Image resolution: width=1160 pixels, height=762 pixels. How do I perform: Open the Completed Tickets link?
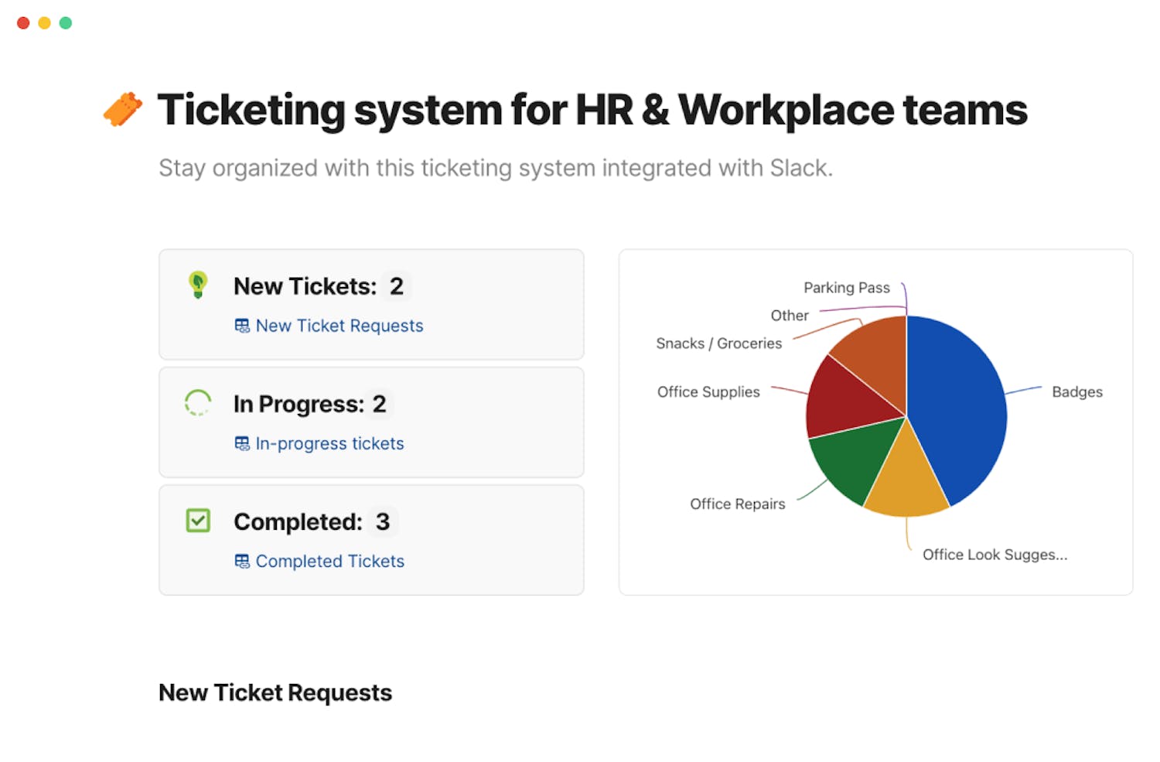pyautogui.click(x=329, y=561)
